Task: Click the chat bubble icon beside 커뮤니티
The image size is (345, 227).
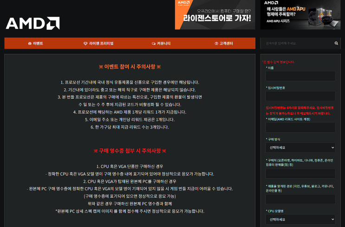Action: point(154,44)
